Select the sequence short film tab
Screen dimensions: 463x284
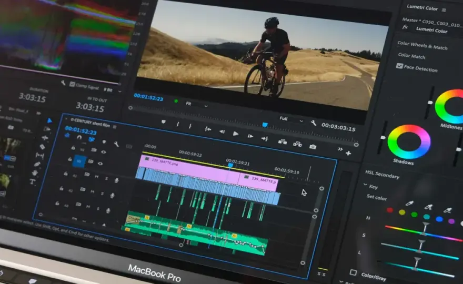point(90,123)
